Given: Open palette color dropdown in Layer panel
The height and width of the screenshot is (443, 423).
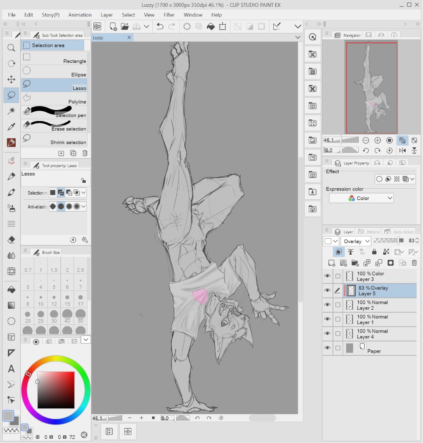Looking at the screenshot, I should pyautogui.click(x=331, y=241).
